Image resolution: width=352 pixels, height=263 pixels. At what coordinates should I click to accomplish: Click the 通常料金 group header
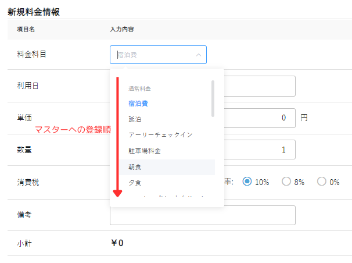tap(139, 88)
